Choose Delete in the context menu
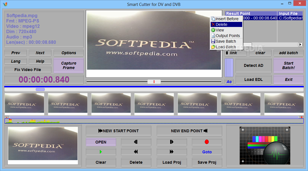The height and width of the screenshot is (171, 308). click(226, 24)
